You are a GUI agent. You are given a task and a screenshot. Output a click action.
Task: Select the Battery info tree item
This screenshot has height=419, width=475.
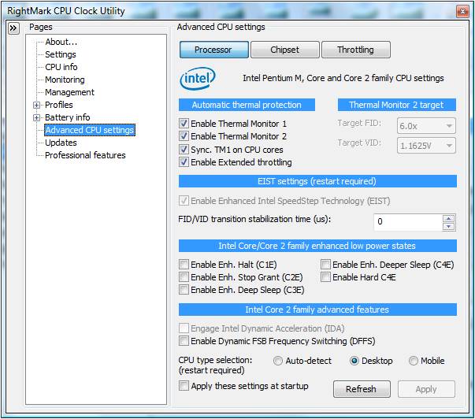pyautogui.click(x=67, y=117)
